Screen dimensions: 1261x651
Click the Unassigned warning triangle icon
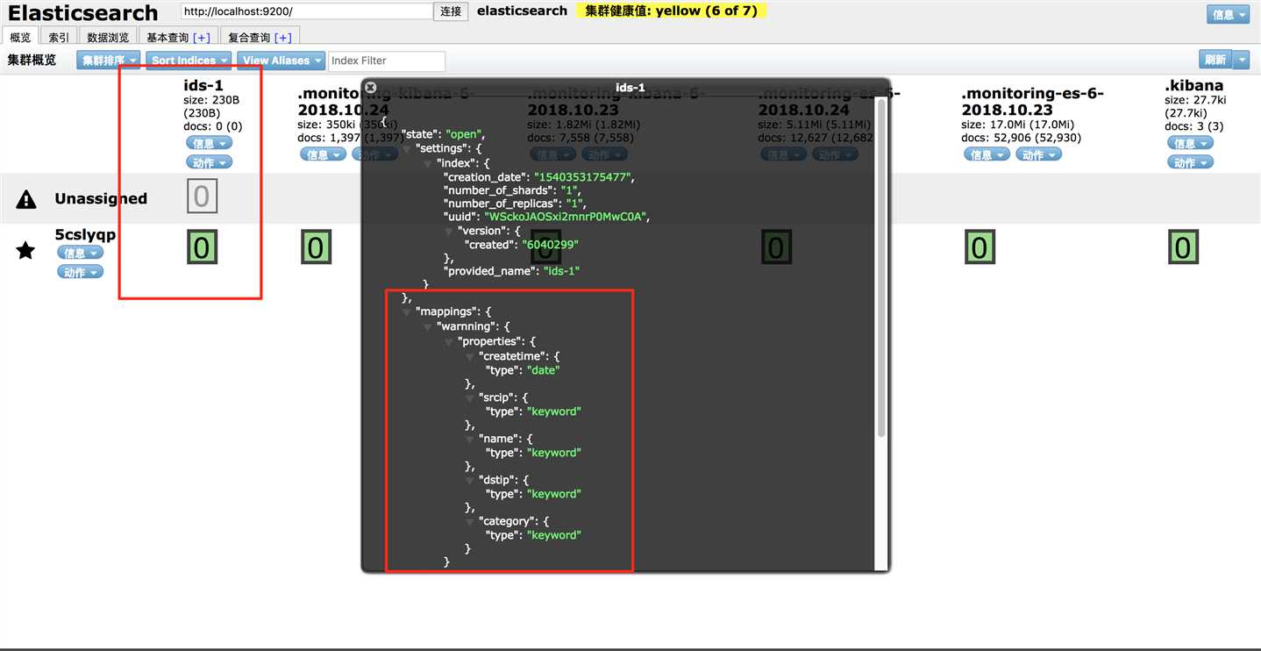click(26, 199)
